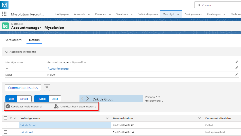Select the Dirk de Groot row checkbox

5,125
